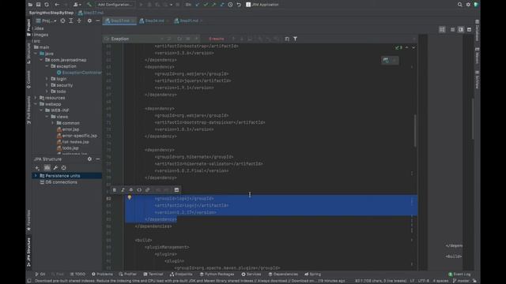Click the Git push arrow icon
506x284 pixels.
pos(213,5)
